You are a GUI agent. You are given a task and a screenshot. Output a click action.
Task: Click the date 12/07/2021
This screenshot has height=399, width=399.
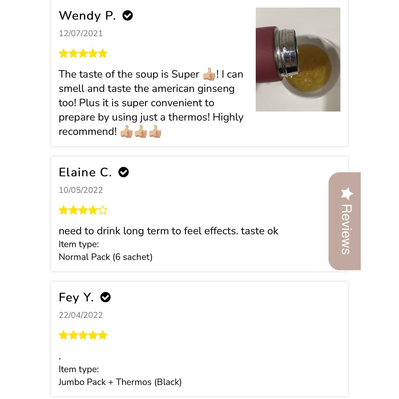coord(81,33)
